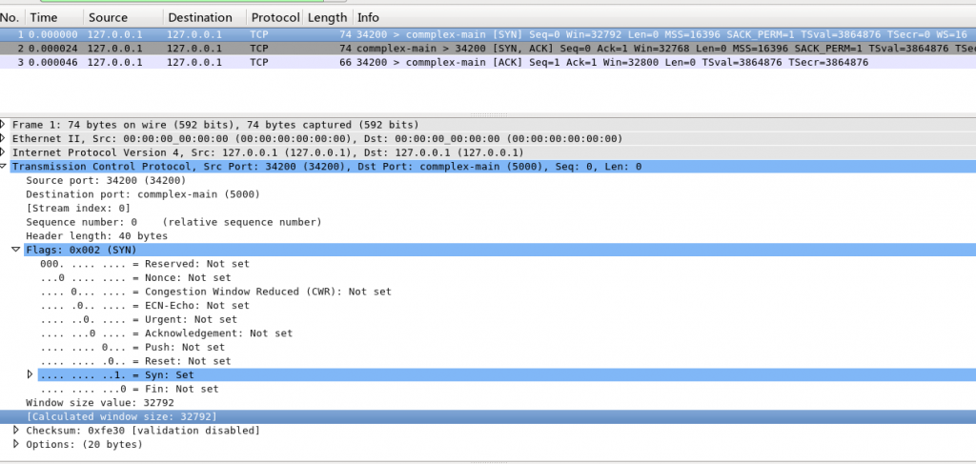The image size is (976, 464).
Task: Collapse the Transmission Control Protocol section
Action: coord(4,166)
